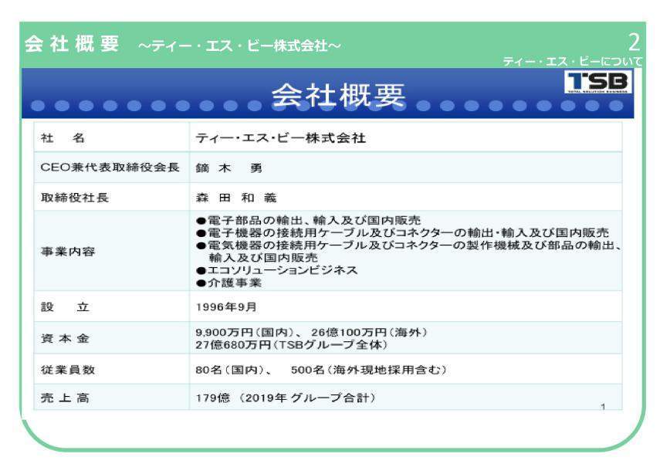This screenshot has width=670, height=474.
Task: Click the TSB logo in the blue banner
Action: pyautogui.click(x=598, y=82)
